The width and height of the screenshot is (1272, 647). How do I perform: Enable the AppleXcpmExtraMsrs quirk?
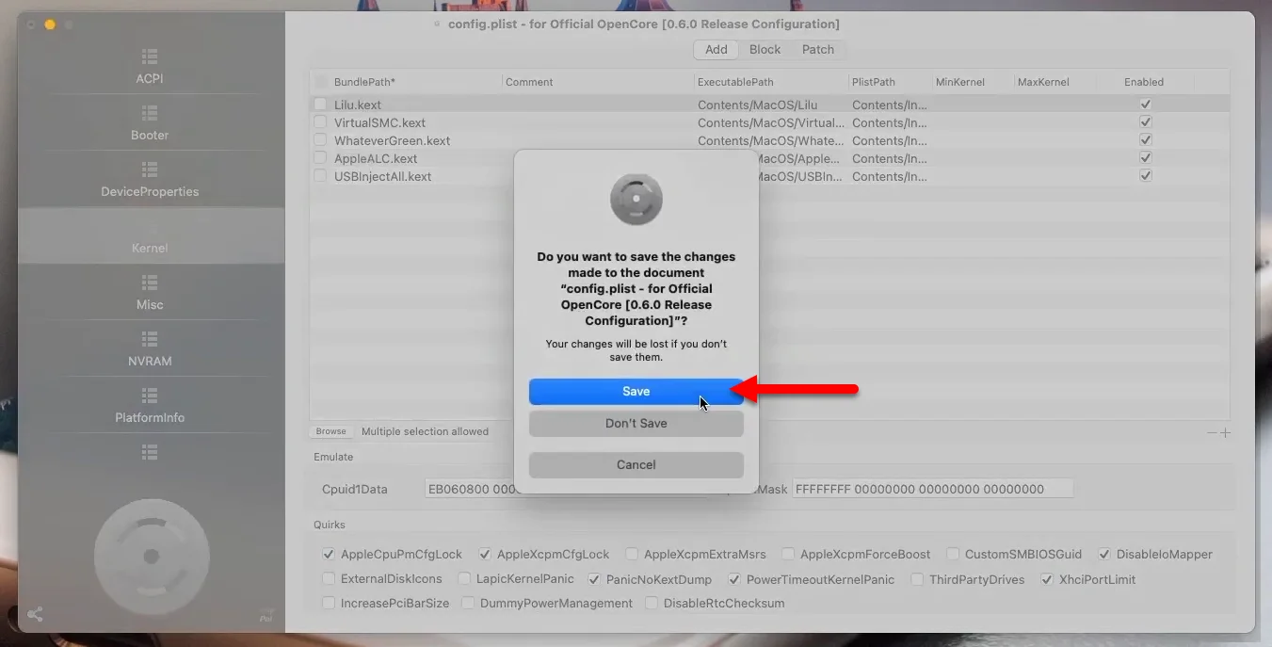(x=632, y=555)
